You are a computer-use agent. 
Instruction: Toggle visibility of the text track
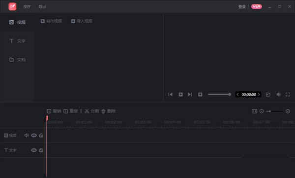pos(34,150)
